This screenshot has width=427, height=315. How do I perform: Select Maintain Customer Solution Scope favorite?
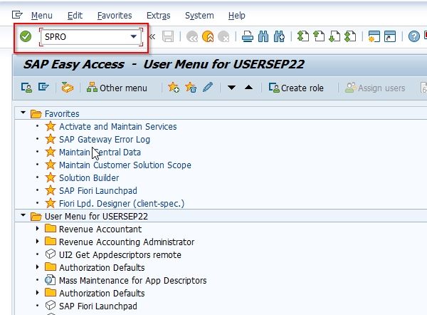coord(125,165)
